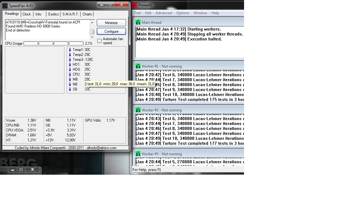The width and height of the screenshot is (355, 200).
Task: Switch to the Exotics tab
Action: click(x=54, y=14)
